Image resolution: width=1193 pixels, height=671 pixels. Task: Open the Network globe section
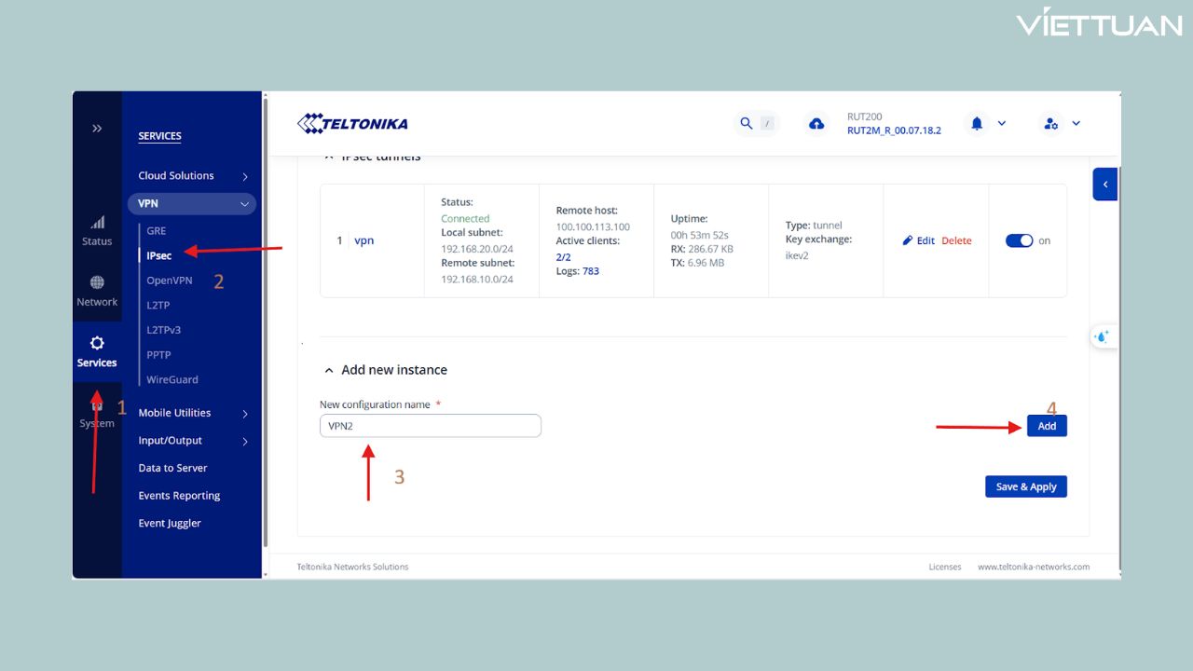pos(97,291)
